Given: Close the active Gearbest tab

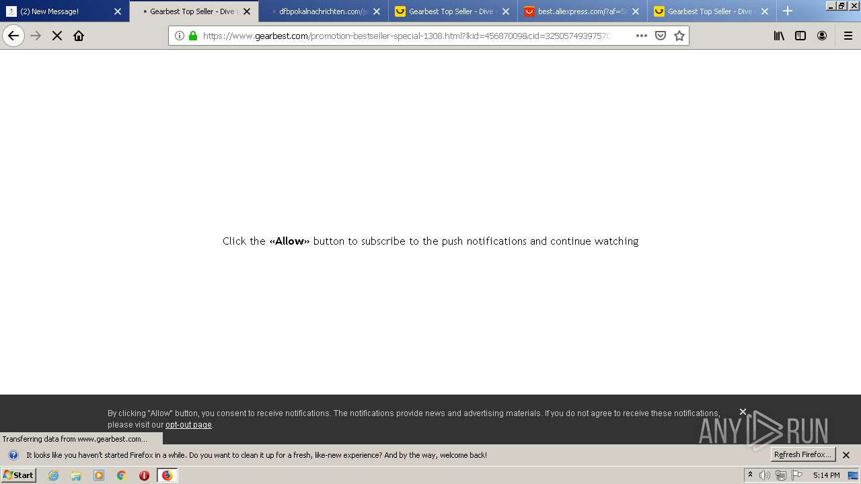Looking at the screenshot, I should [x=247, y=11].
